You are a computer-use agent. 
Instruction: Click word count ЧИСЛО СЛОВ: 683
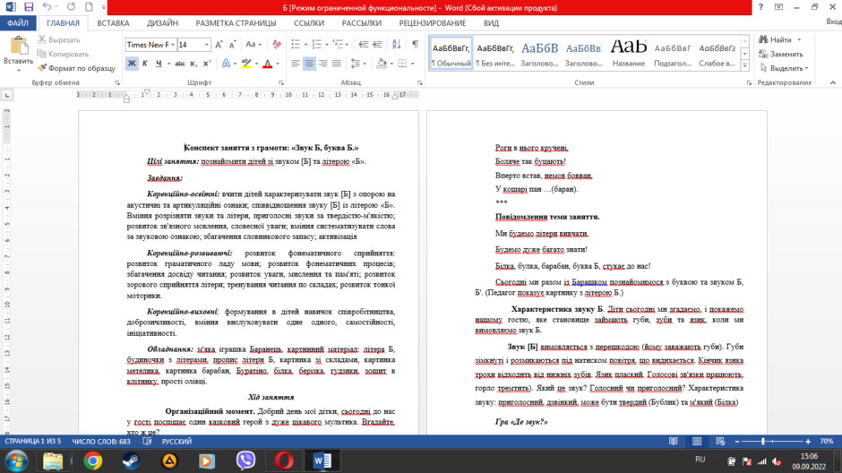[x=101, y=442]
